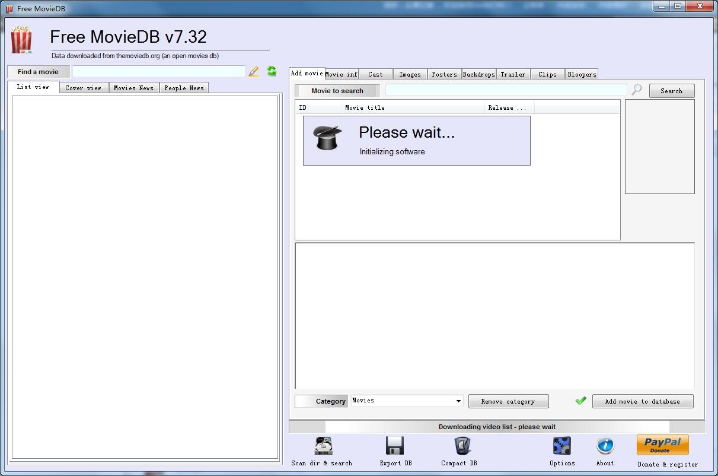
Task: Open the About info icon
Action: coord(605,446)
